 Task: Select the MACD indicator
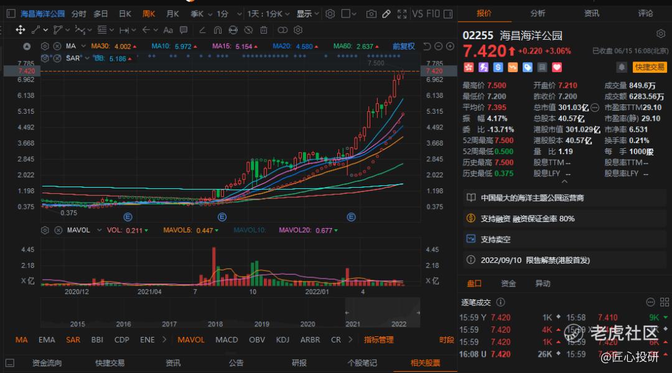pos(226,339)
